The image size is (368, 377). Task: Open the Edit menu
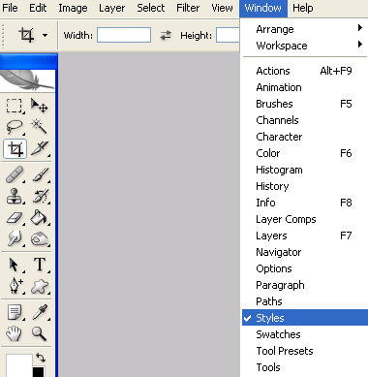(x=38, y=8)
